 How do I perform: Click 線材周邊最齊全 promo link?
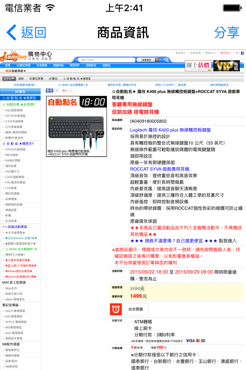pyautogui.click(x=219, y=85)
